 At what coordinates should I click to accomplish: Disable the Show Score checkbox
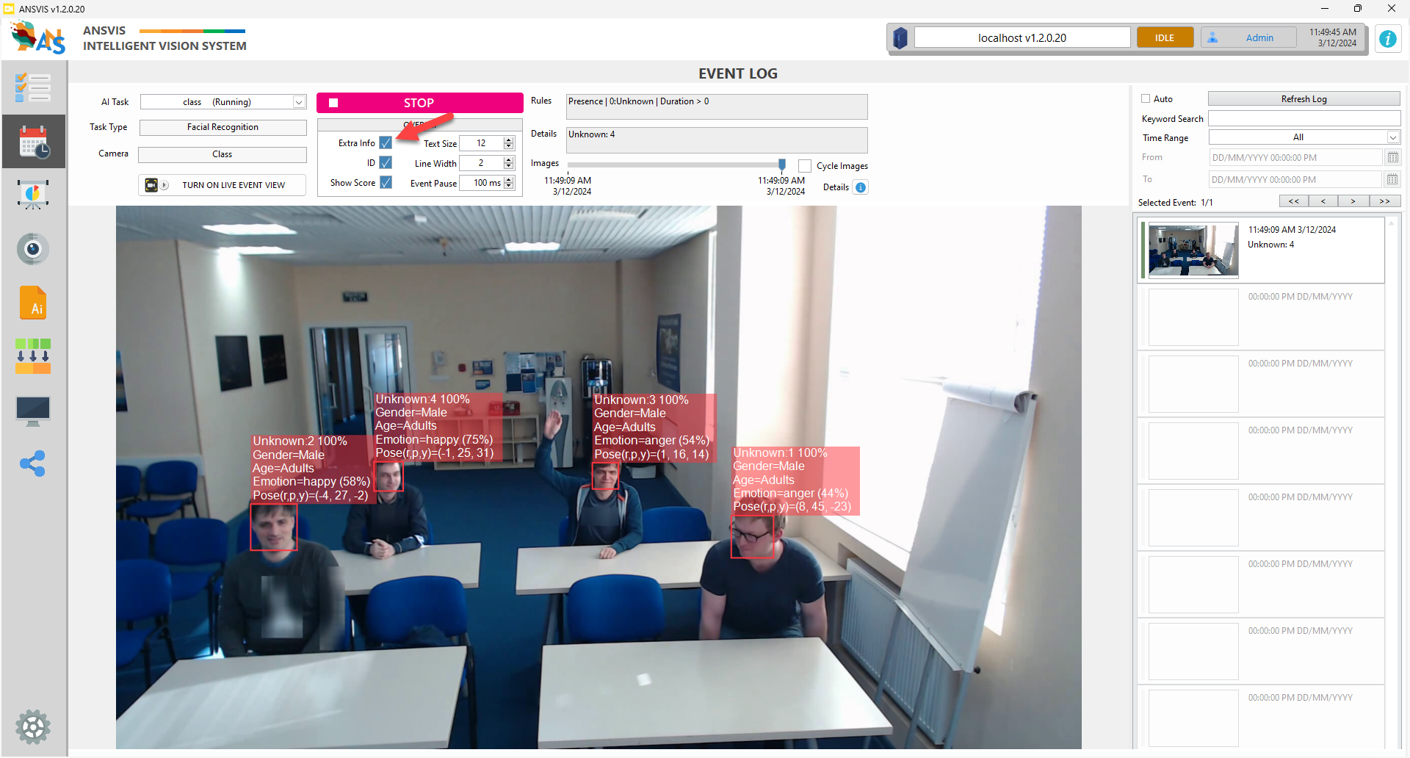pos(386,182)
